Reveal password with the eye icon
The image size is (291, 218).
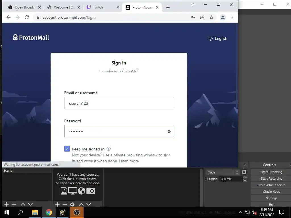tap(169, 131)
